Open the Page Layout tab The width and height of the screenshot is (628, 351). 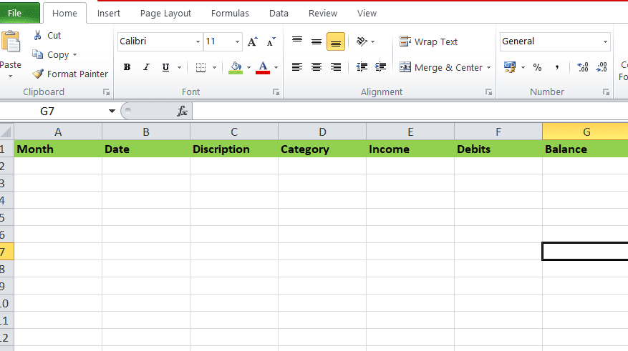[165, 13]
